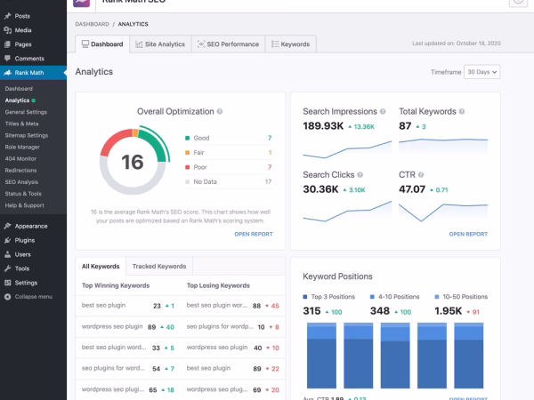
Task: Open Rank Math Dashboard submenu item
Action: click(19, 89)
